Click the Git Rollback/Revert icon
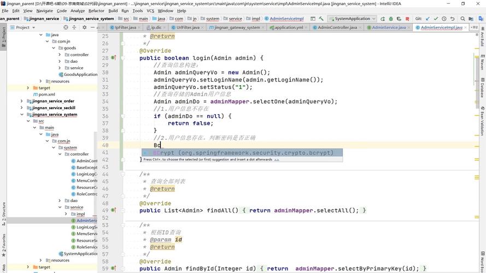The image size is (486, 273). point(452,19)
